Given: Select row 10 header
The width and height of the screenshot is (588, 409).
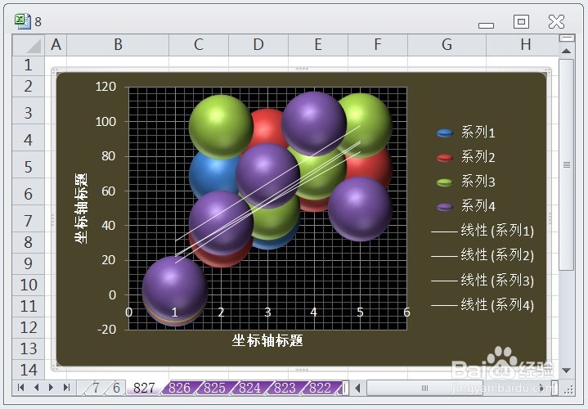Looking at the screenshot, I should pyautogui.click(x=29, y=285).
